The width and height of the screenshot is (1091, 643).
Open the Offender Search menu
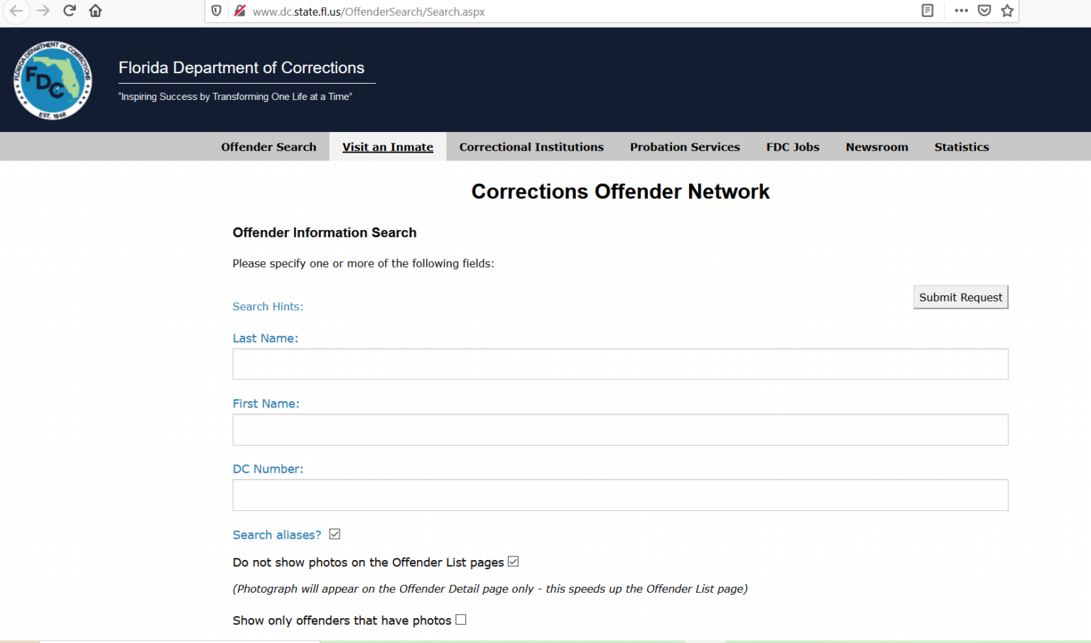tap(268, 147)
